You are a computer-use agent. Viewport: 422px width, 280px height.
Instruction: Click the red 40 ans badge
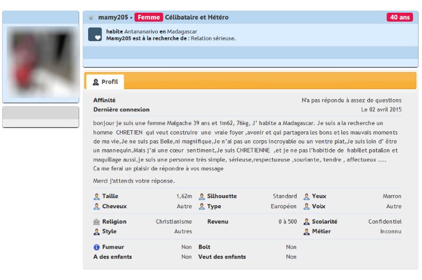click(x=399, y=17)
